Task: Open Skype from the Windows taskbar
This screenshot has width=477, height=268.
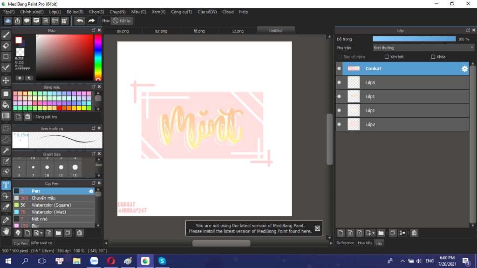Action: 162,261
